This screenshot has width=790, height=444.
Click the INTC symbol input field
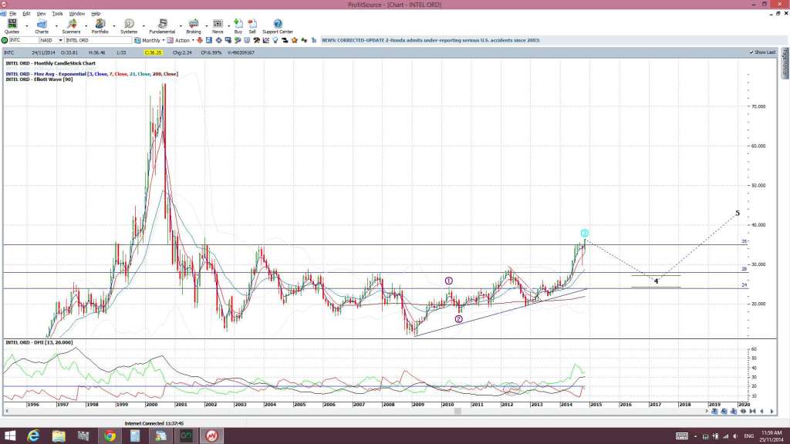pos(24,40)
